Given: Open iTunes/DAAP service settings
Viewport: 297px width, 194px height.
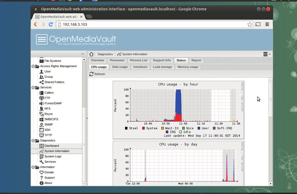Looking at the screenshot, I should 53,103.
